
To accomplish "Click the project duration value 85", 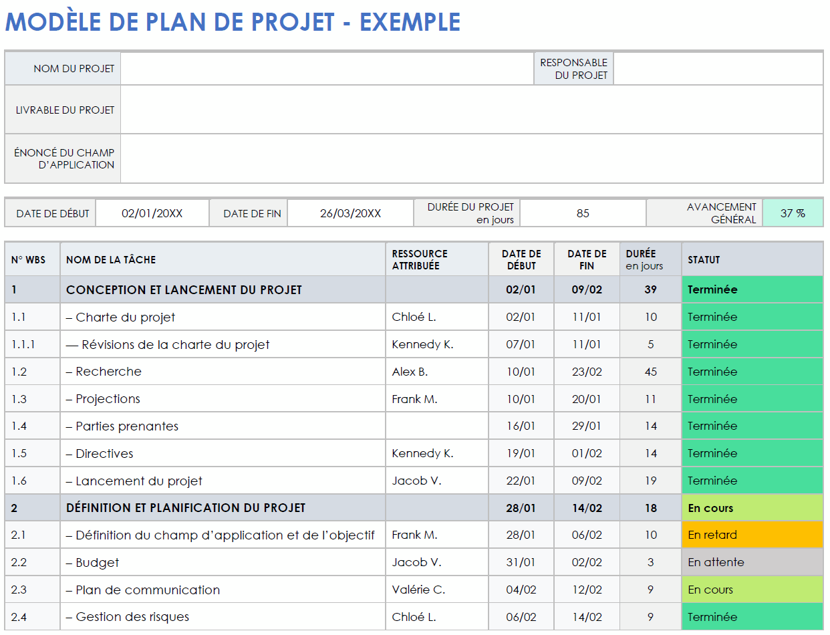I will tap(582, 212).
